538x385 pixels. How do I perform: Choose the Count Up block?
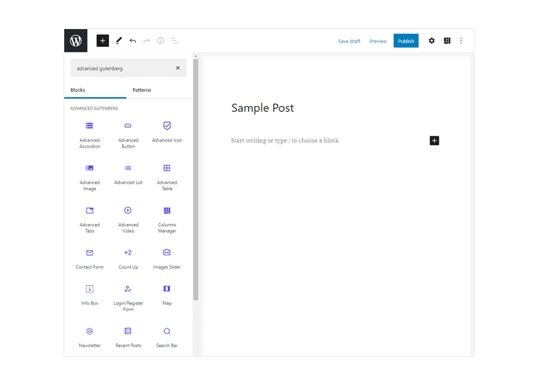tap(128, 257)
